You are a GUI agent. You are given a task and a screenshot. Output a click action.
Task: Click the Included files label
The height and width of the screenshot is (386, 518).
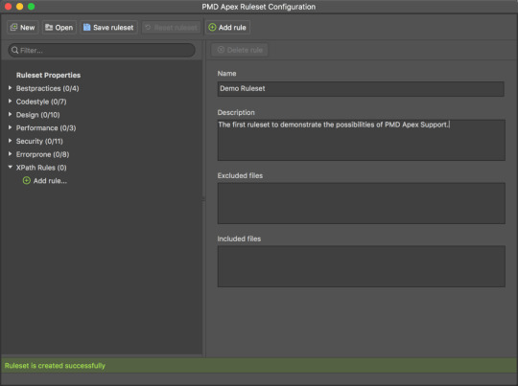tap(239, 238)
